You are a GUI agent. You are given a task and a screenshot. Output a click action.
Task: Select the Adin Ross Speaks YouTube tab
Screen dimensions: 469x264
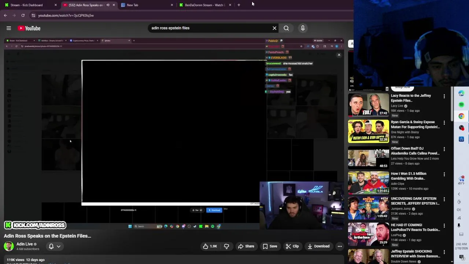point(89,5)
